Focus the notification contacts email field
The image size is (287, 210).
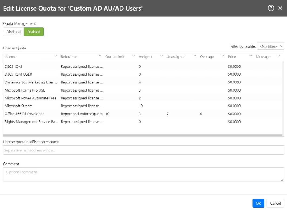tap(144, 150)
